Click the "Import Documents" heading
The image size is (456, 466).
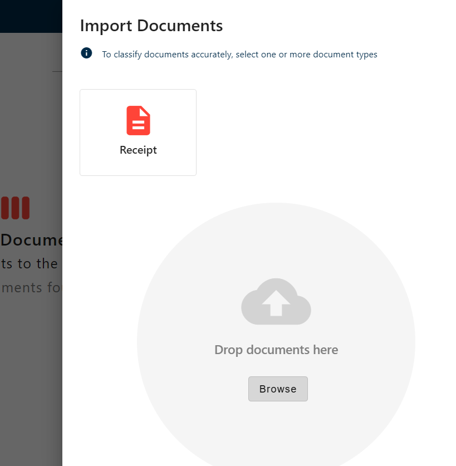coord(151,26)
